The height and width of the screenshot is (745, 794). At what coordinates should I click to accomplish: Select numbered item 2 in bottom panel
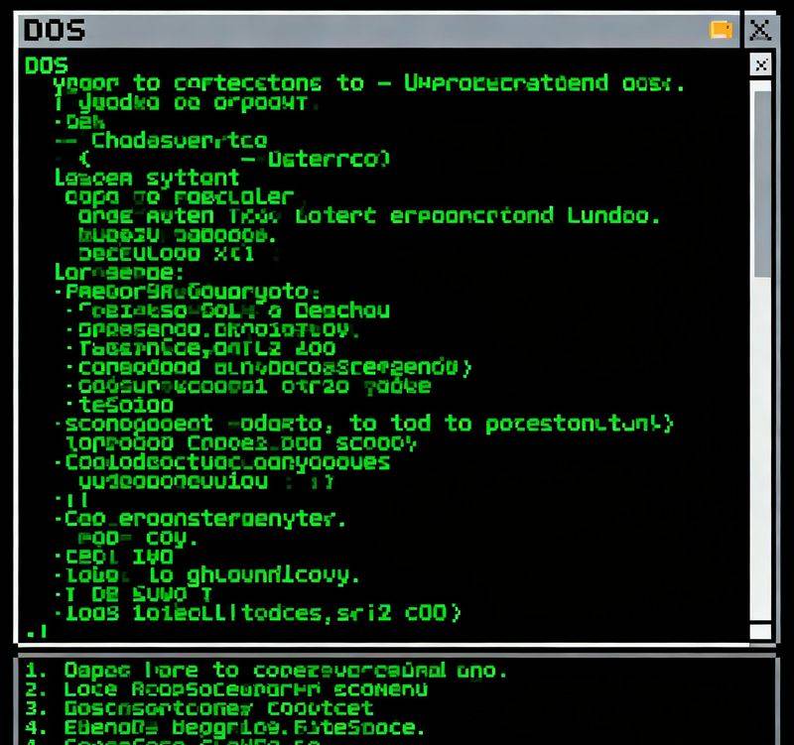[228, 688]
